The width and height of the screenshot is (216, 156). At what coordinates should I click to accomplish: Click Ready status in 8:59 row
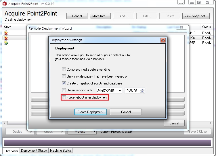click(x=207, y=43)
